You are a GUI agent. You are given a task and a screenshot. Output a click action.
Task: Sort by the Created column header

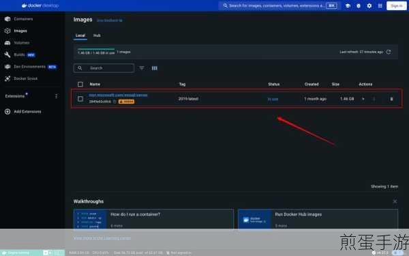[x=312, y=84]
